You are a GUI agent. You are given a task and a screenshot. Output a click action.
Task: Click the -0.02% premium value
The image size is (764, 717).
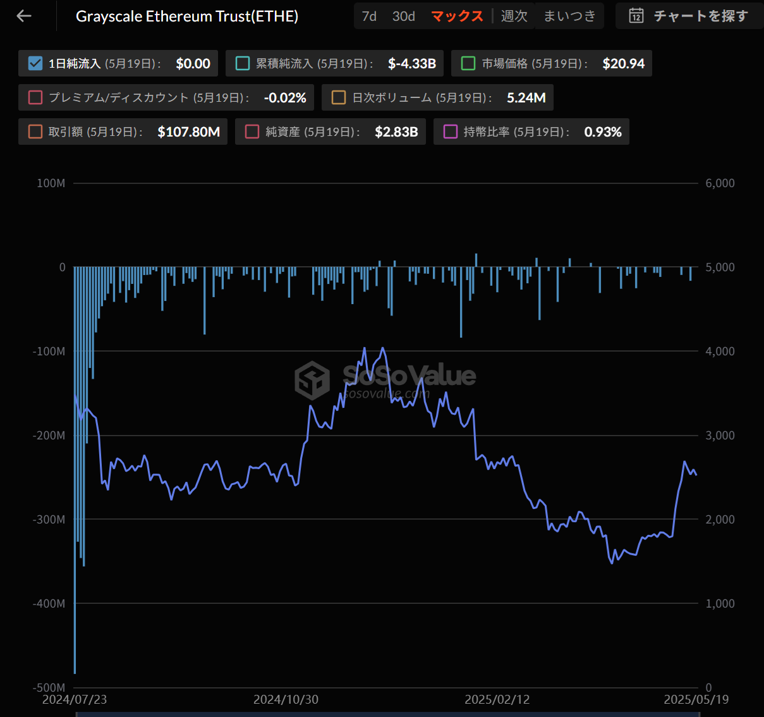pyautogui.click(x=285, y=97)
